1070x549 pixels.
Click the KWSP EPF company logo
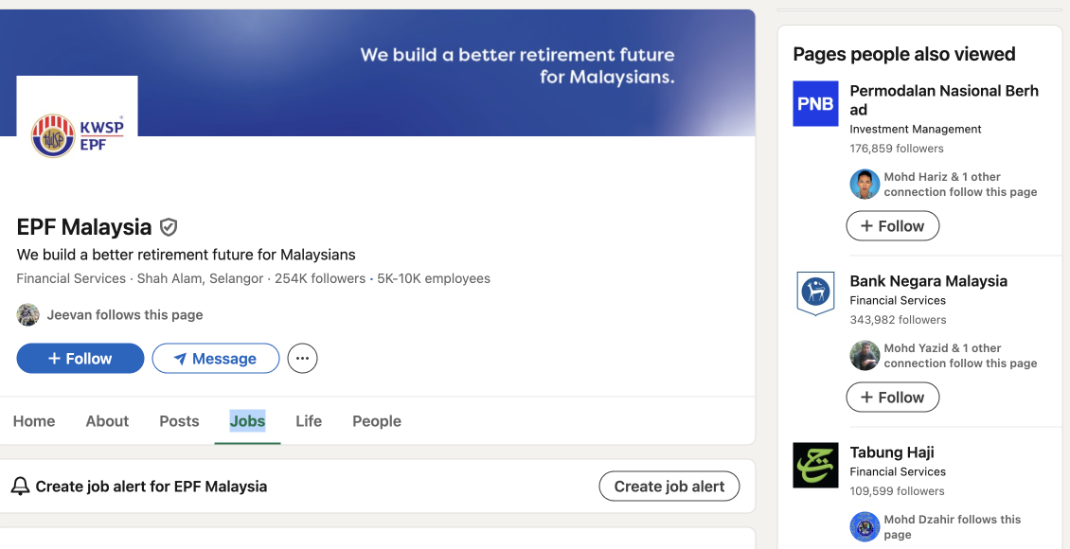tap(77, 134)
